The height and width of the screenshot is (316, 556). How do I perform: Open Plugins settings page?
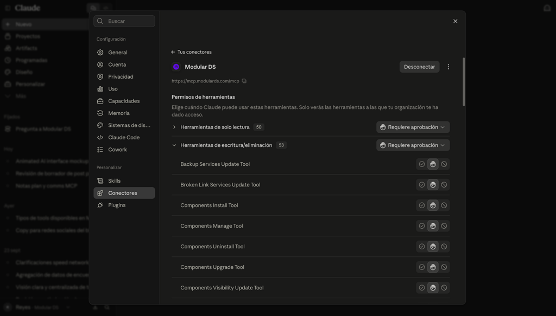[124, 205]
